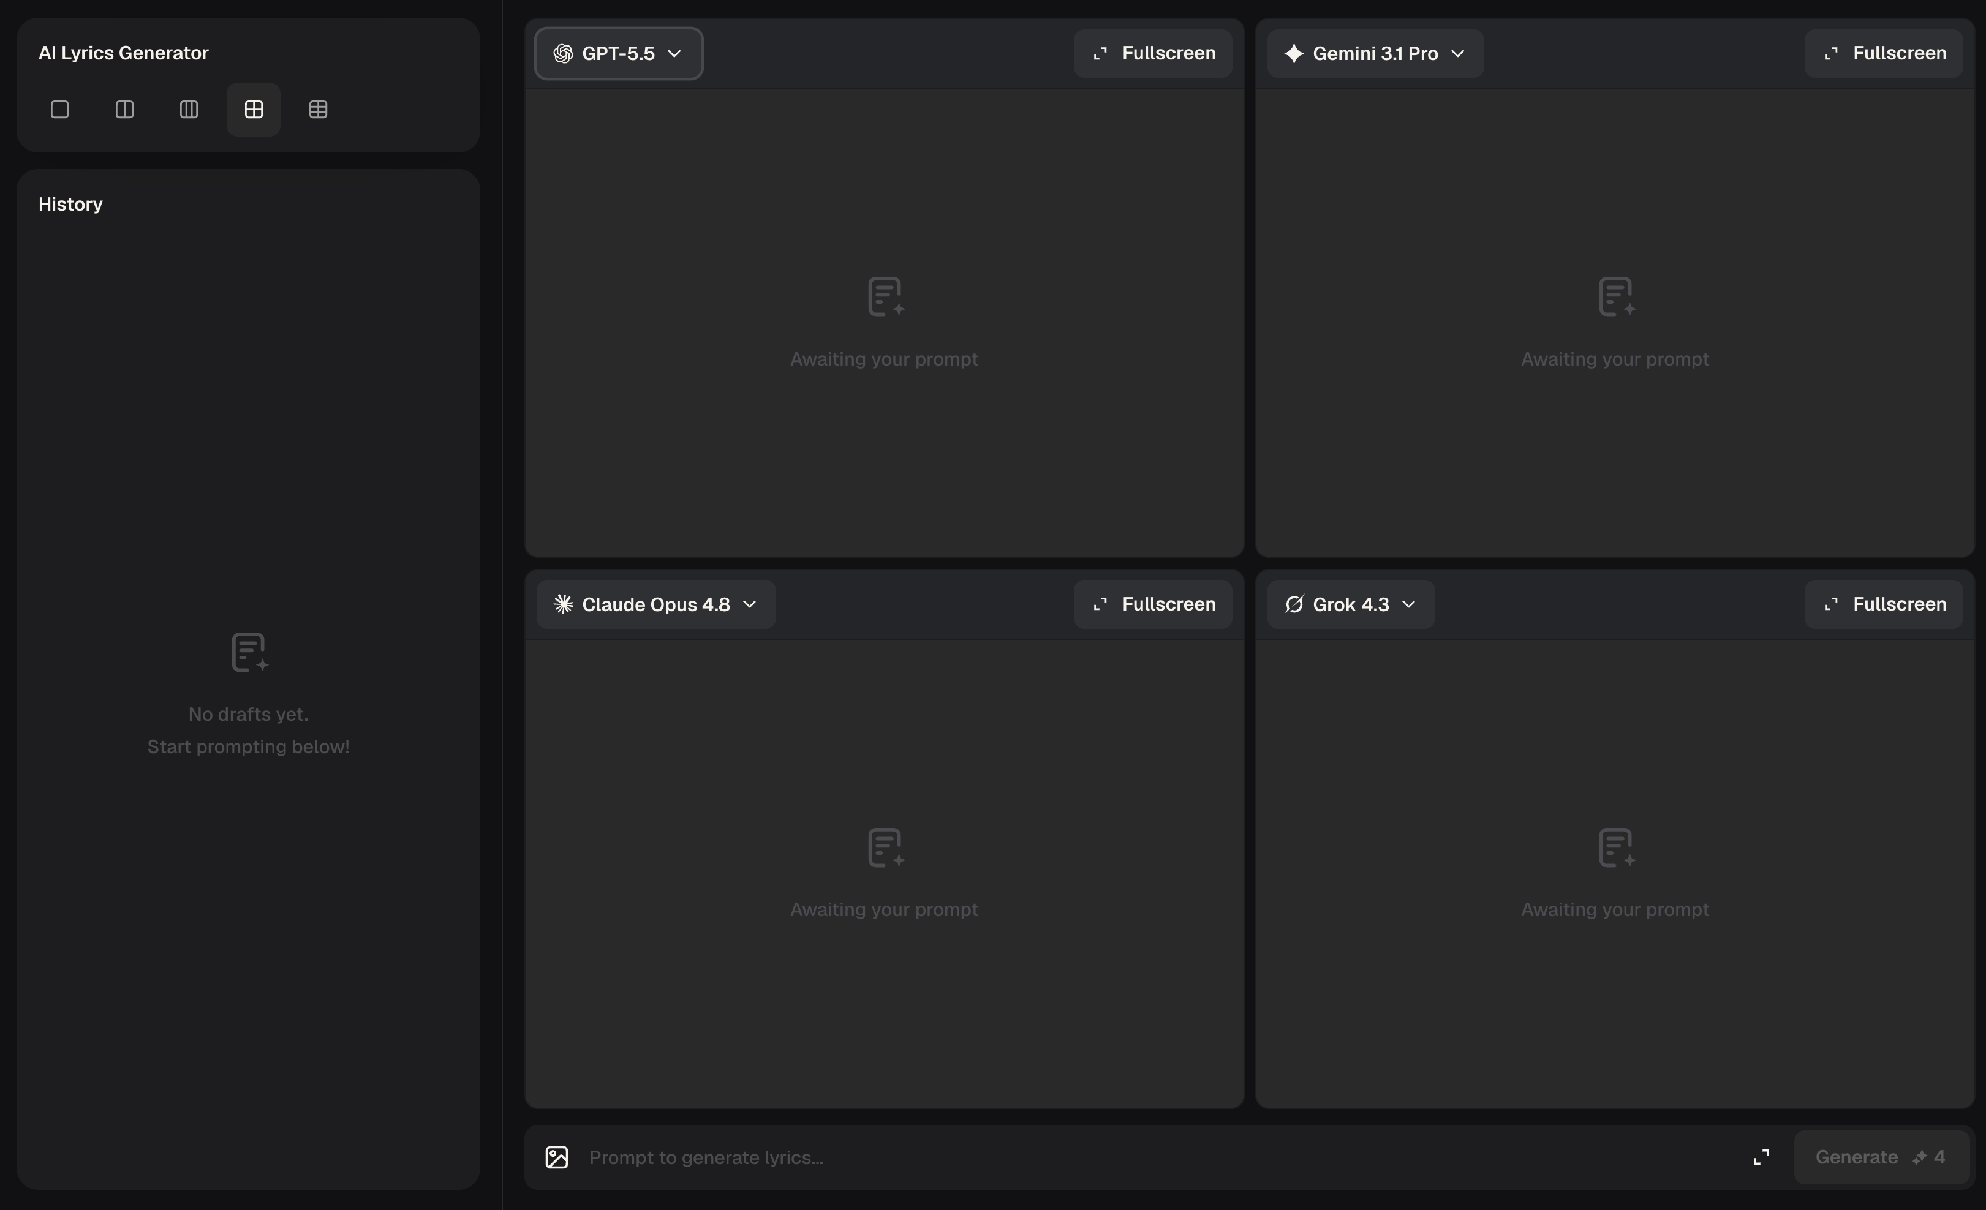The width and height of the screenshot is (1986, 1210).
Task: Open the GPT-5.5 model dropdown
Action: click(x=618, y=53)
